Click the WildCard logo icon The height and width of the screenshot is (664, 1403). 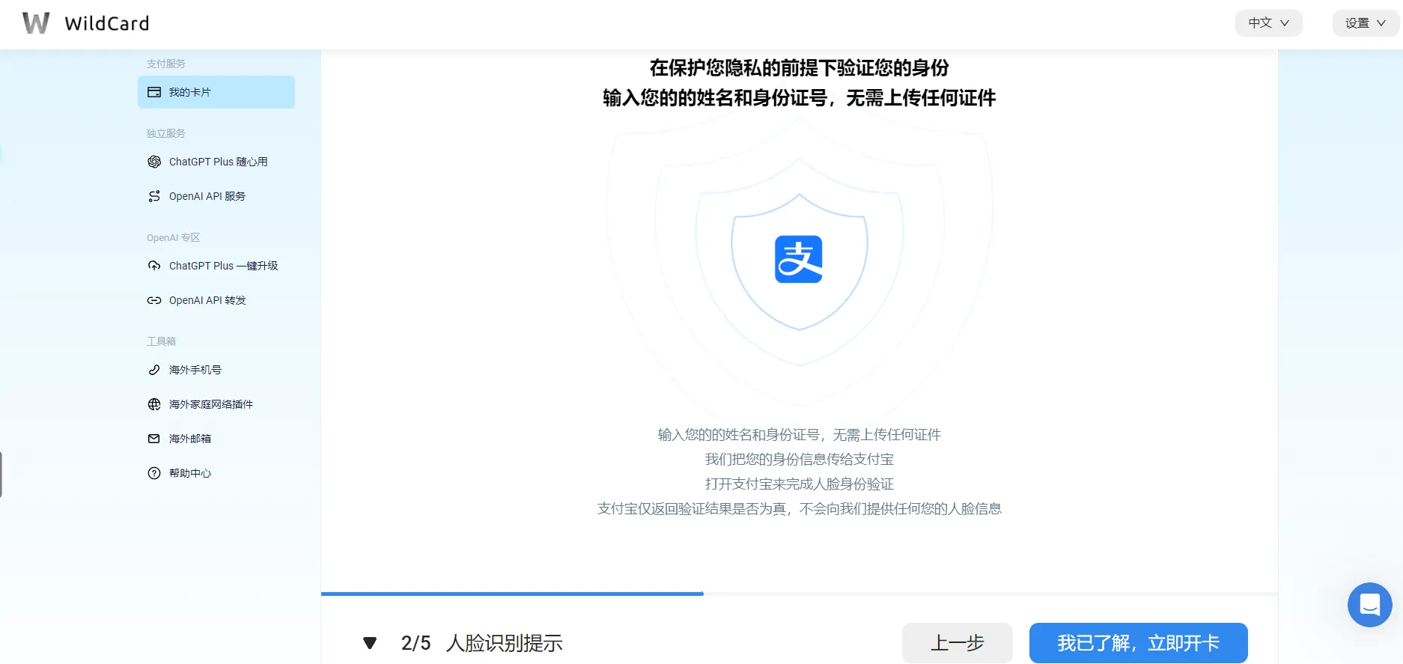pyautogui.click(x=36, y=23)
